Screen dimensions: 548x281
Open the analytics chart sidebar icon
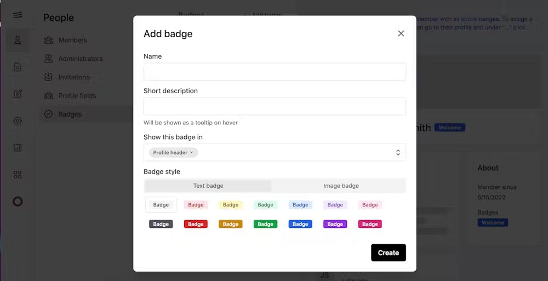pyautogui.click(x=18, y=147)
